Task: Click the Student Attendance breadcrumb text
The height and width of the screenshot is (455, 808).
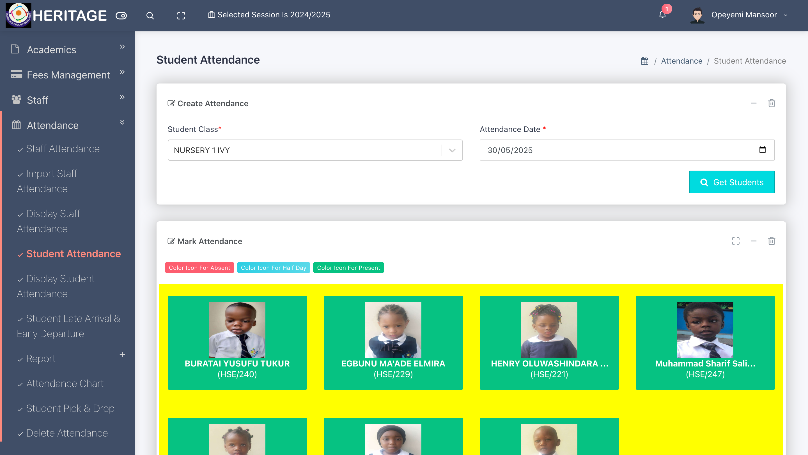Action: coord(750,61)
